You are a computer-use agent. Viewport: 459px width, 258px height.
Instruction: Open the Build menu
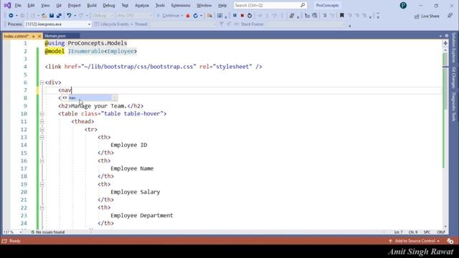tap(92, 5)
